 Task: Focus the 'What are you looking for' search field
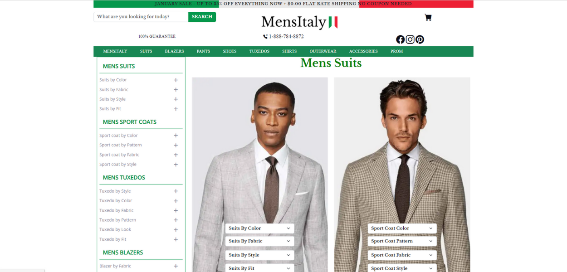(141, 17)
